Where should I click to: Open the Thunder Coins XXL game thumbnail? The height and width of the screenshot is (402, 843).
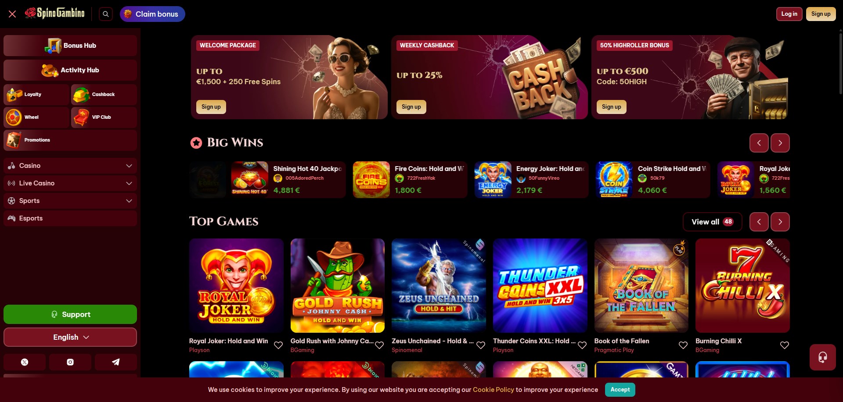point(540,285)
